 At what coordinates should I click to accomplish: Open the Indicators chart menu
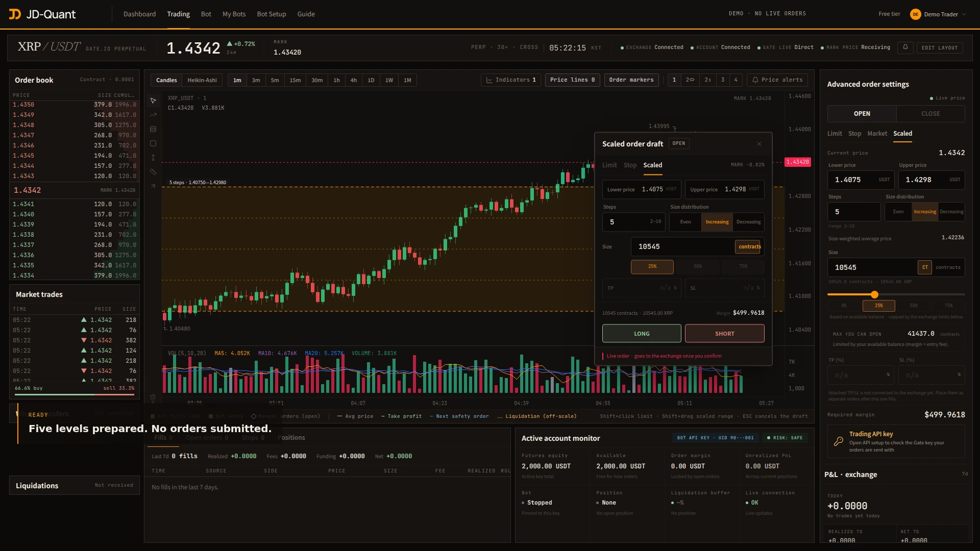(x=511, y=80)
